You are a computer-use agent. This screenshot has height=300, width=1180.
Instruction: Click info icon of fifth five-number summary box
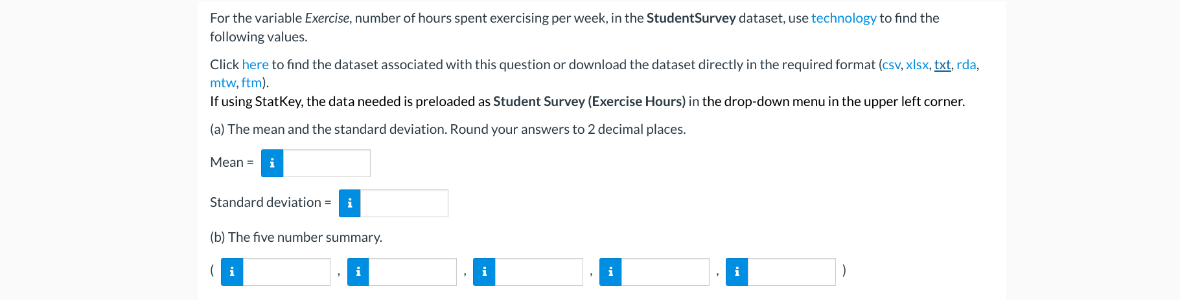737,272
